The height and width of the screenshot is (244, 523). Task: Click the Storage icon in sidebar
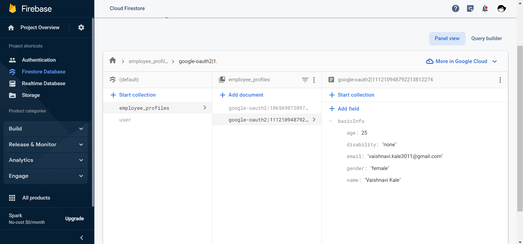pos(12,95)
